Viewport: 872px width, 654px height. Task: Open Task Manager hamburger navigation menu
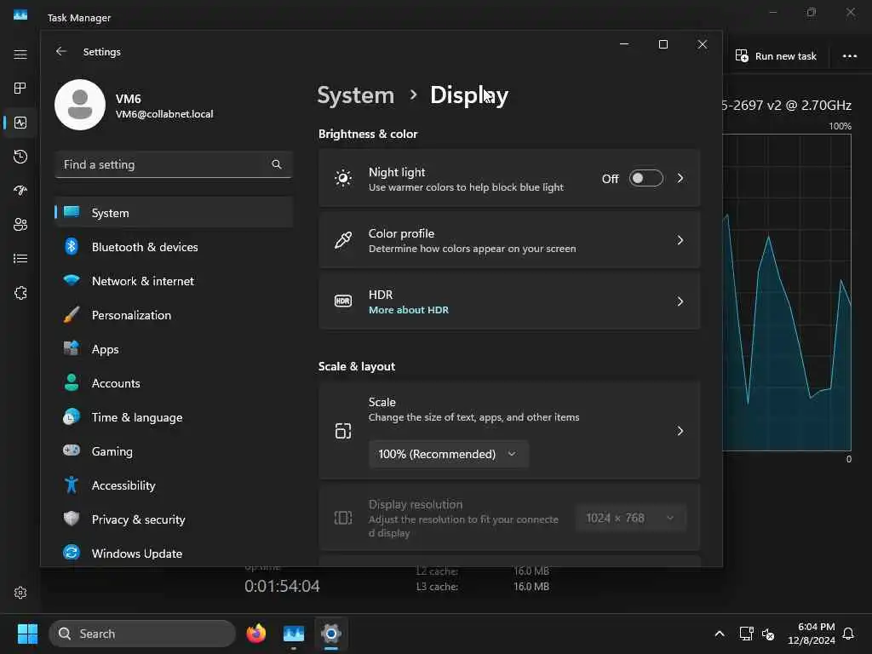20,54
